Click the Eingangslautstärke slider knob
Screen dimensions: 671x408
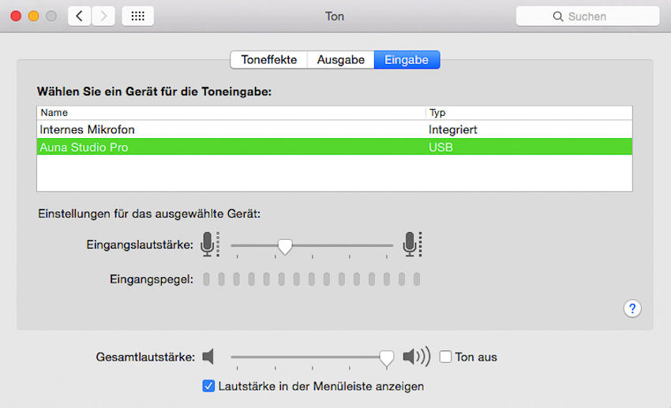coord(285,247)
